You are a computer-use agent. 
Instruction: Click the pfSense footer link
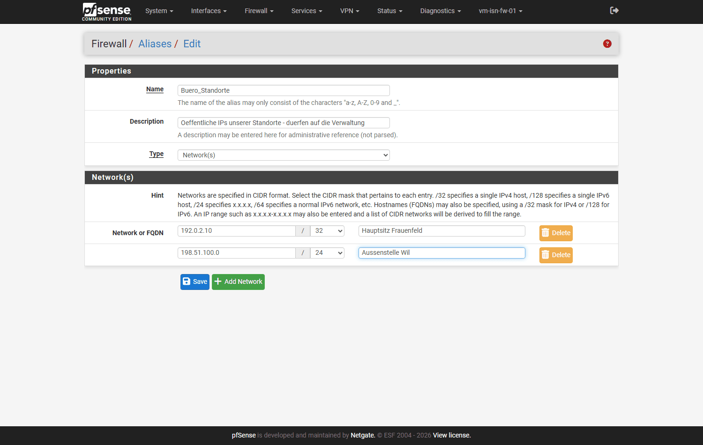coord(244,435)
